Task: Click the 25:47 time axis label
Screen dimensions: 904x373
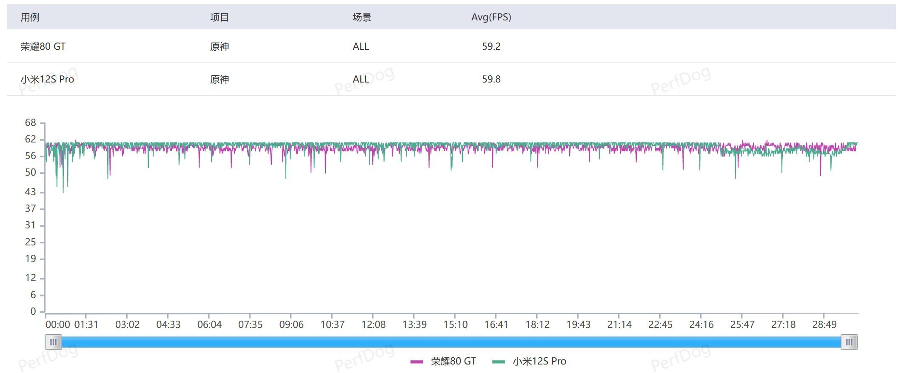Action: [743, 325]
